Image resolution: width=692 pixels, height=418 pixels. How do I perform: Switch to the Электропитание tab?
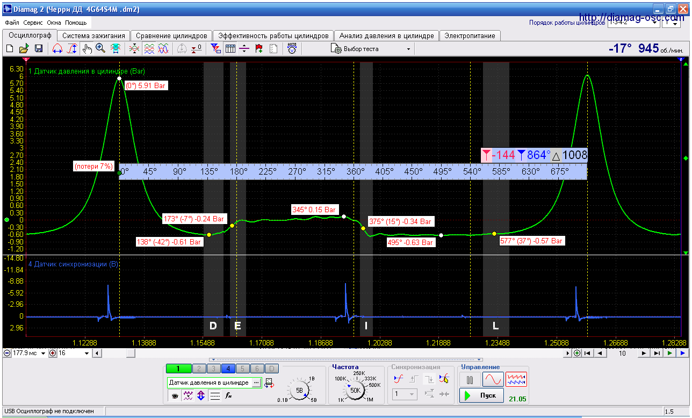(x=470, y=35)
